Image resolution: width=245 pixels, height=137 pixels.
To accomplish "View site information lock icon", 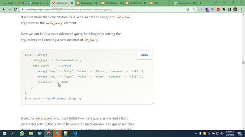I will tap(23, 9).
